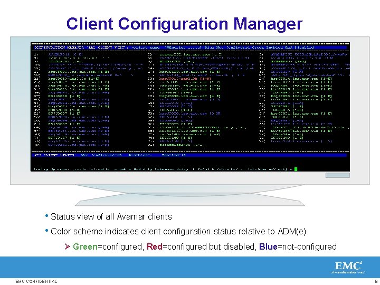
Task: Click the red word "Red" in legend
Action: [x=155, y=246]
